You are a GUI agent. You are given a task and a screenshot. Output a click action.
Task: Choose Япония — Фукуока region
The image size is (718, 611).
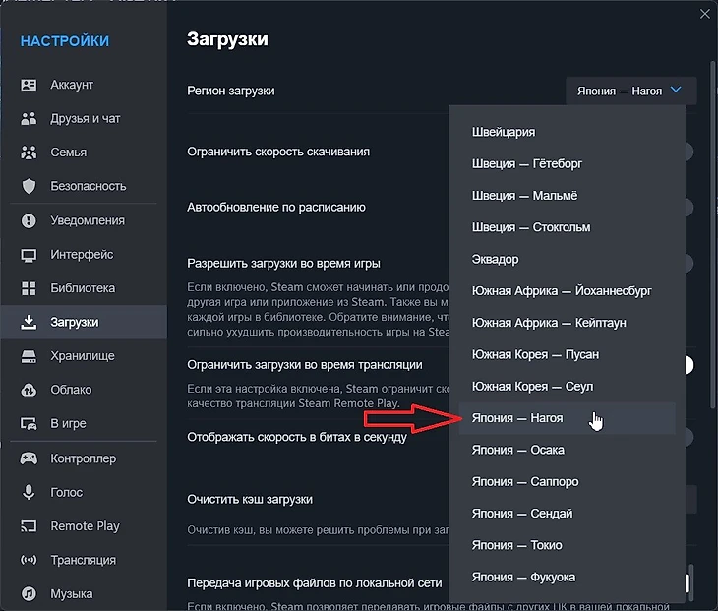[567, 578]
